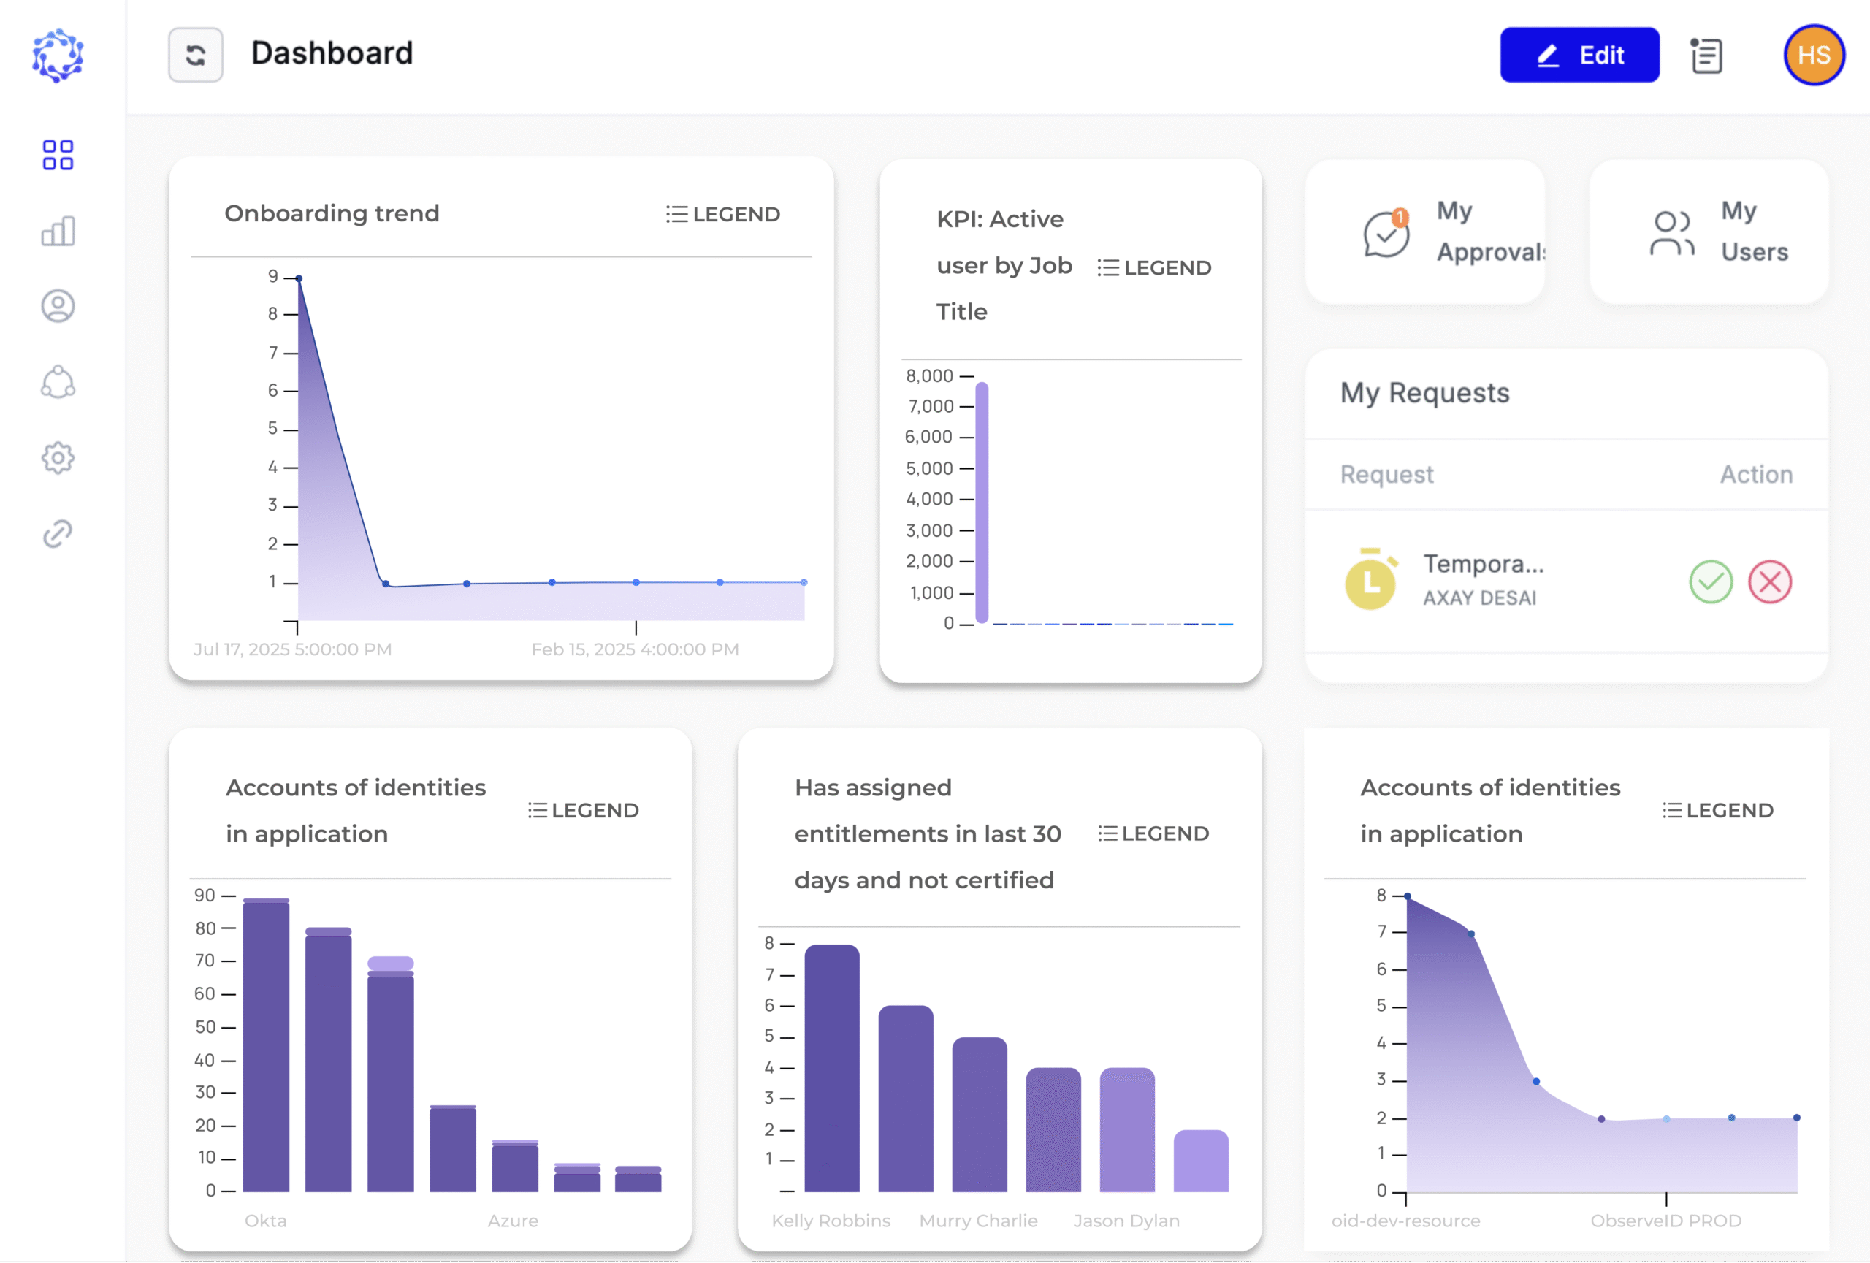Open the link chain sidebar icon
Viewport: 1870px width, 1263px height.
[58, 533]
